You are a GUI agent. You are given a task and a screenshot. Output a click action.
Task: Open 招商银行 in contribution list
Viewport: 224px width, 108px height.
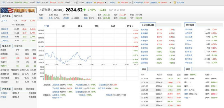[x=144, y=63]
